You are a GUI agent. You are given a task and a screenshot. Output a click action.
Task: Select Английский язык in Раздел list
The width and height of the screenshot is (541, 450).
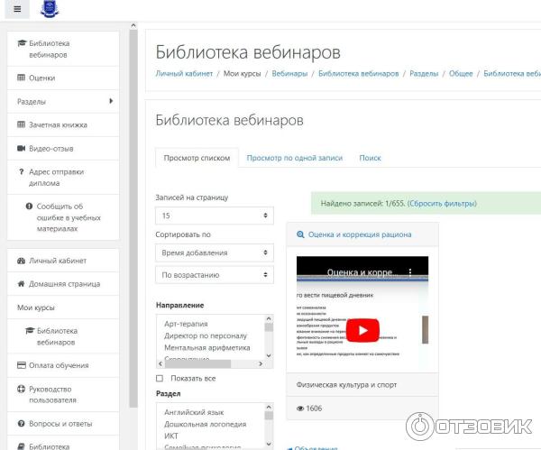click(194, 412)
